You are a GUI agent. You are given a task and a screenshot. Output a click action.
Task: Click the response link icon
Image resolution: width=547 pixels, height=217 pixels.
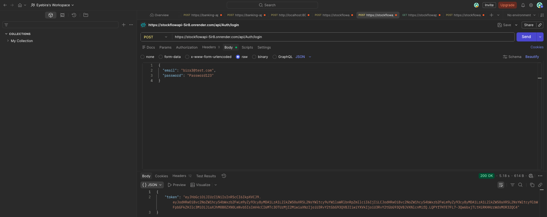[x=540, y=185]
